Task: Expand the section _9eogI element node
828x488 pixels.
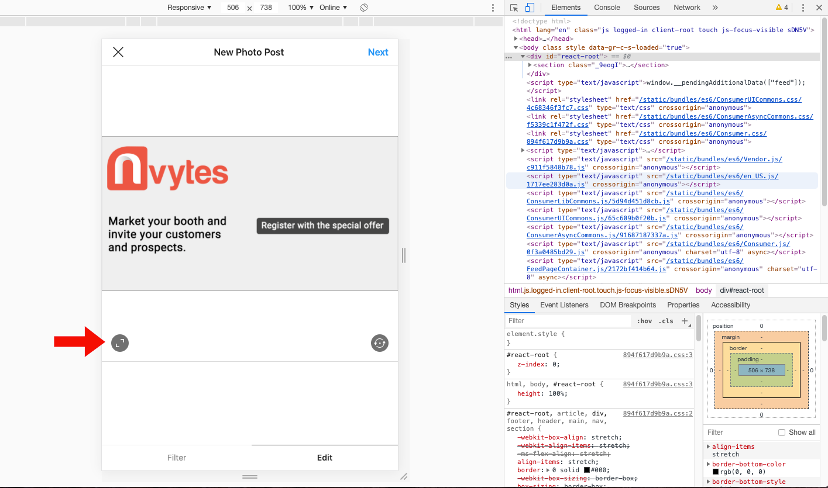Action: [x=530, y=65]
